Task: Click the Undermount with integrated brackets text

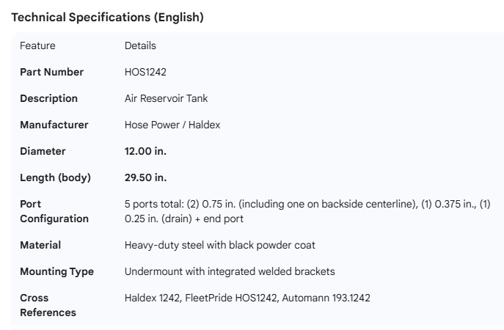Action: point(230,271)
